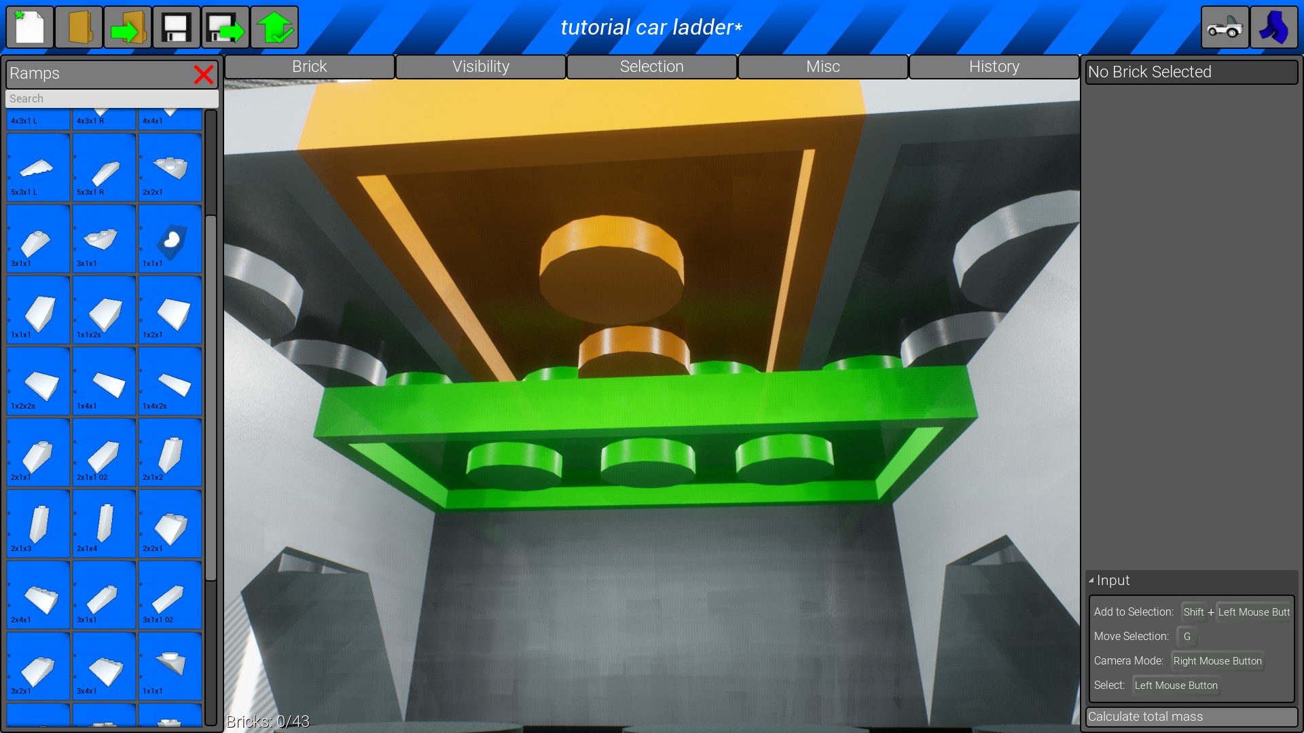Select the 5x3x1 L ramp brick
The image size is (1304, 733).
pos(38,167)
